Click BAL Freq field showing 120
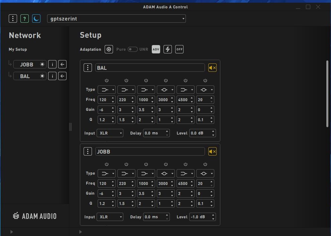 (107, 100)
